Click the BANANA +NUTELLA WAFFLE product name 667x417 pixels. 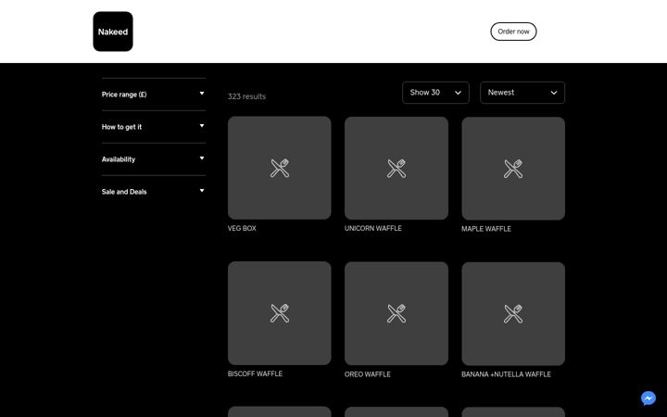506,374
